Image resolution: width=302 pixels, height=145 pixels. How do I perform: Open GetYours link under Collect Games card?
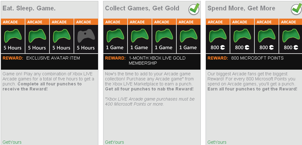[115, 142]
